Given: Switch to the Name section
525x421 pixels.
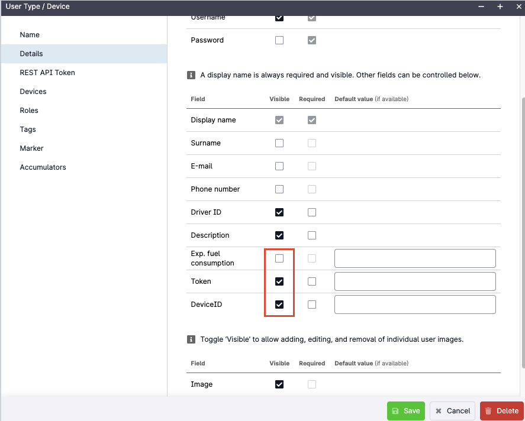Looking at the screenshot, I should click(30, 34).
